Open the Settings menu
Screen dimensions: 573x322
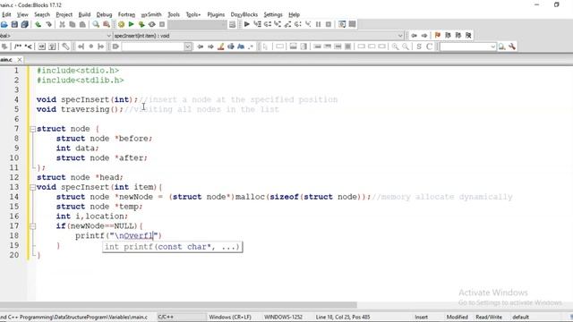tap(273, 14)
